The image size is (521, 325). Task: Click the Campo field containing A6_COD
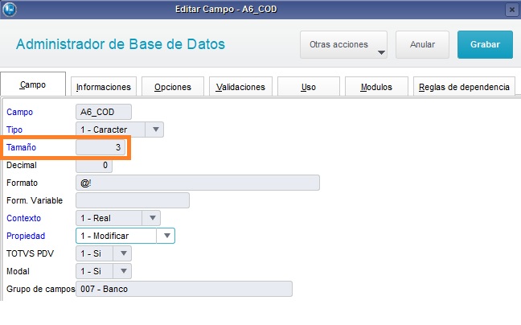(x=104, y=112)
